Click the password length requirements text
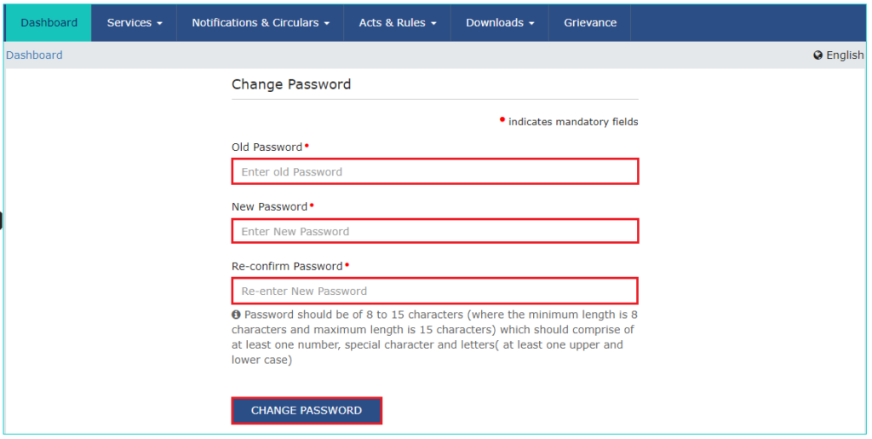The image size is (872, 439). coord(433,338)
